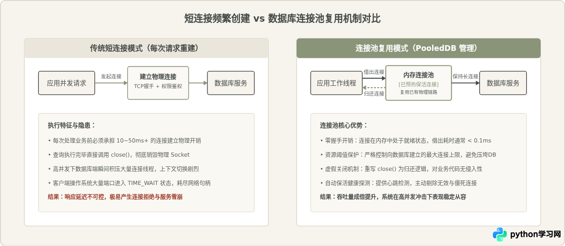Click the 资源阈值保护 bullet

click(408, 155)
